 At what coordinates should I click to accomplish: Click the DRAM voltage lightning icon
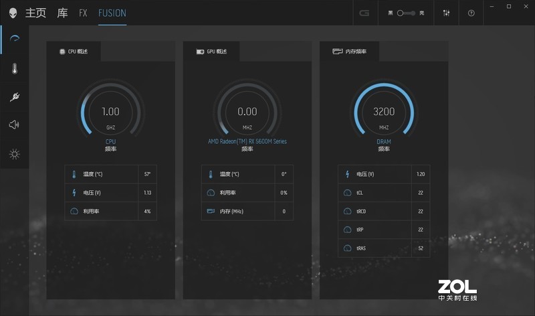pos(347,174)
